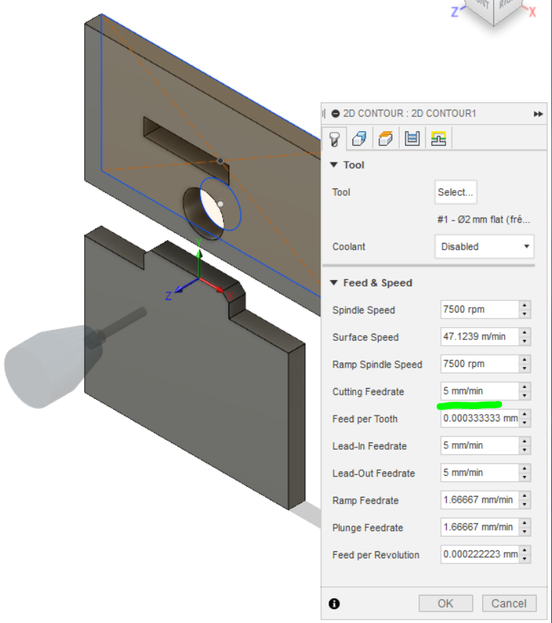Viewport: 552px width, 623px height.
Task: Click the Surface Speed stepper arrows
Action: [524, 337]
